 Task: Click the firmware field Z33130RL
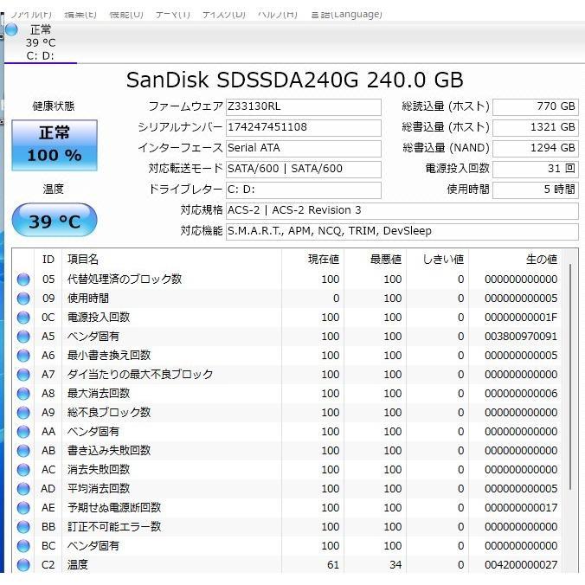pyautogui.click(x=304, y=106)
